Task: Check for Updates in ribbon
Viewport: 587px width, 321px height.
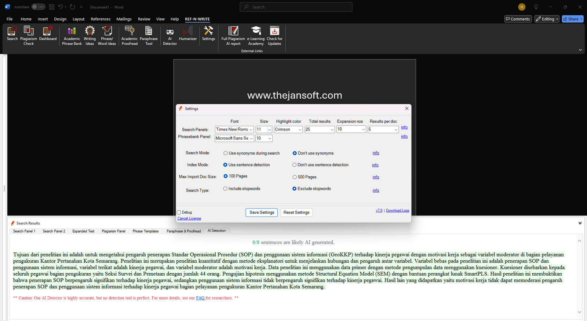Action: pos(274,36)
